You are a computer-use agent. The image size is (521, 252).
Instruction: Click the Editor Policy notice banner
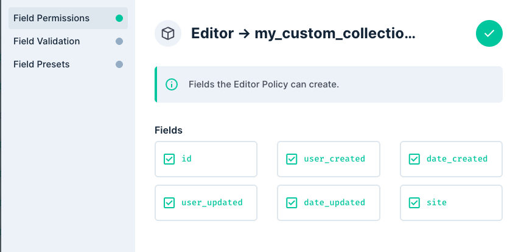click(329, 84)
